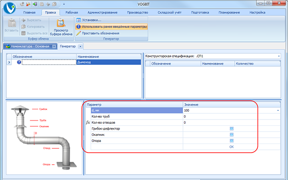The image size is (288, 180).
Task: Click the Кол-во отводов value 0
Action: [232, 122]
